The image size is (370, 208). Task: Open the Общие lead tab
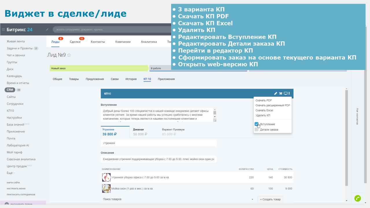coord(57,79)
